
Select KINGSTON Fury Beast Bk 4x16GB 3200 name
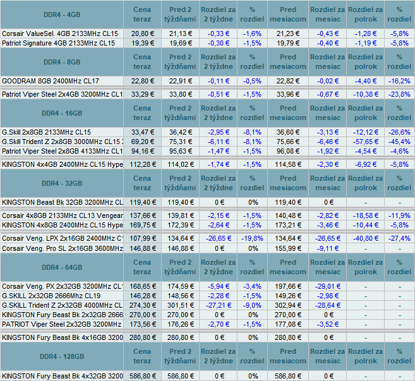[x=62, y=337]
